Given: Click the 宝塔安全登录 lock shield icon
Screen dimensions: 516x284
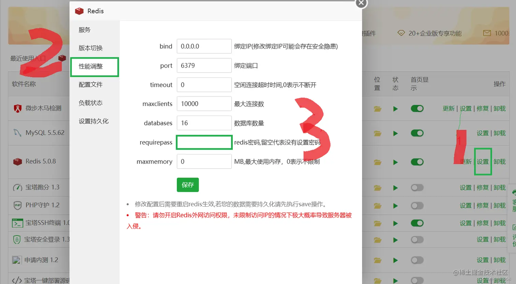Looking at the screenshot, I should pyautogui.click(x=17, y=239).
